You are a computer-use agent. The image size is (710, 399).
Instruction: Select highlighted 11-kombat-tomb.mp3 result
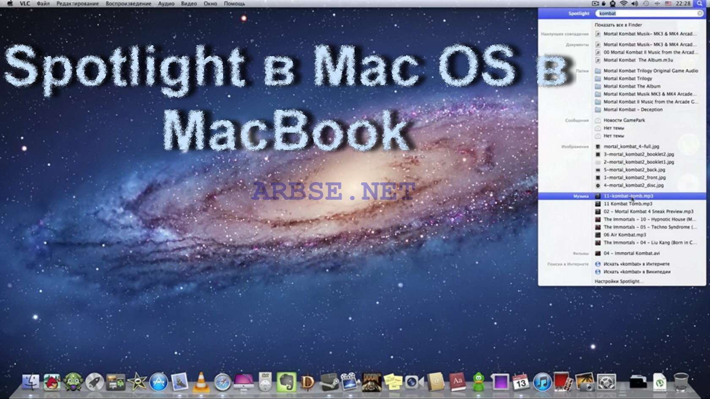click(x=622, y=196)
